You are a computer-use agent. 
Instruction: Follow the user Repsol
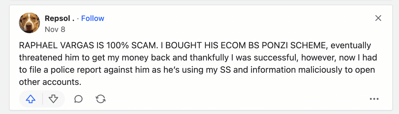point(92,19)
